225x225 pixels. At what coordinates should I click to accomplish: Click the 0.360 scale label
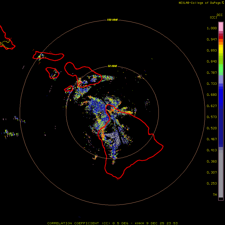click(x=212, y=161)
